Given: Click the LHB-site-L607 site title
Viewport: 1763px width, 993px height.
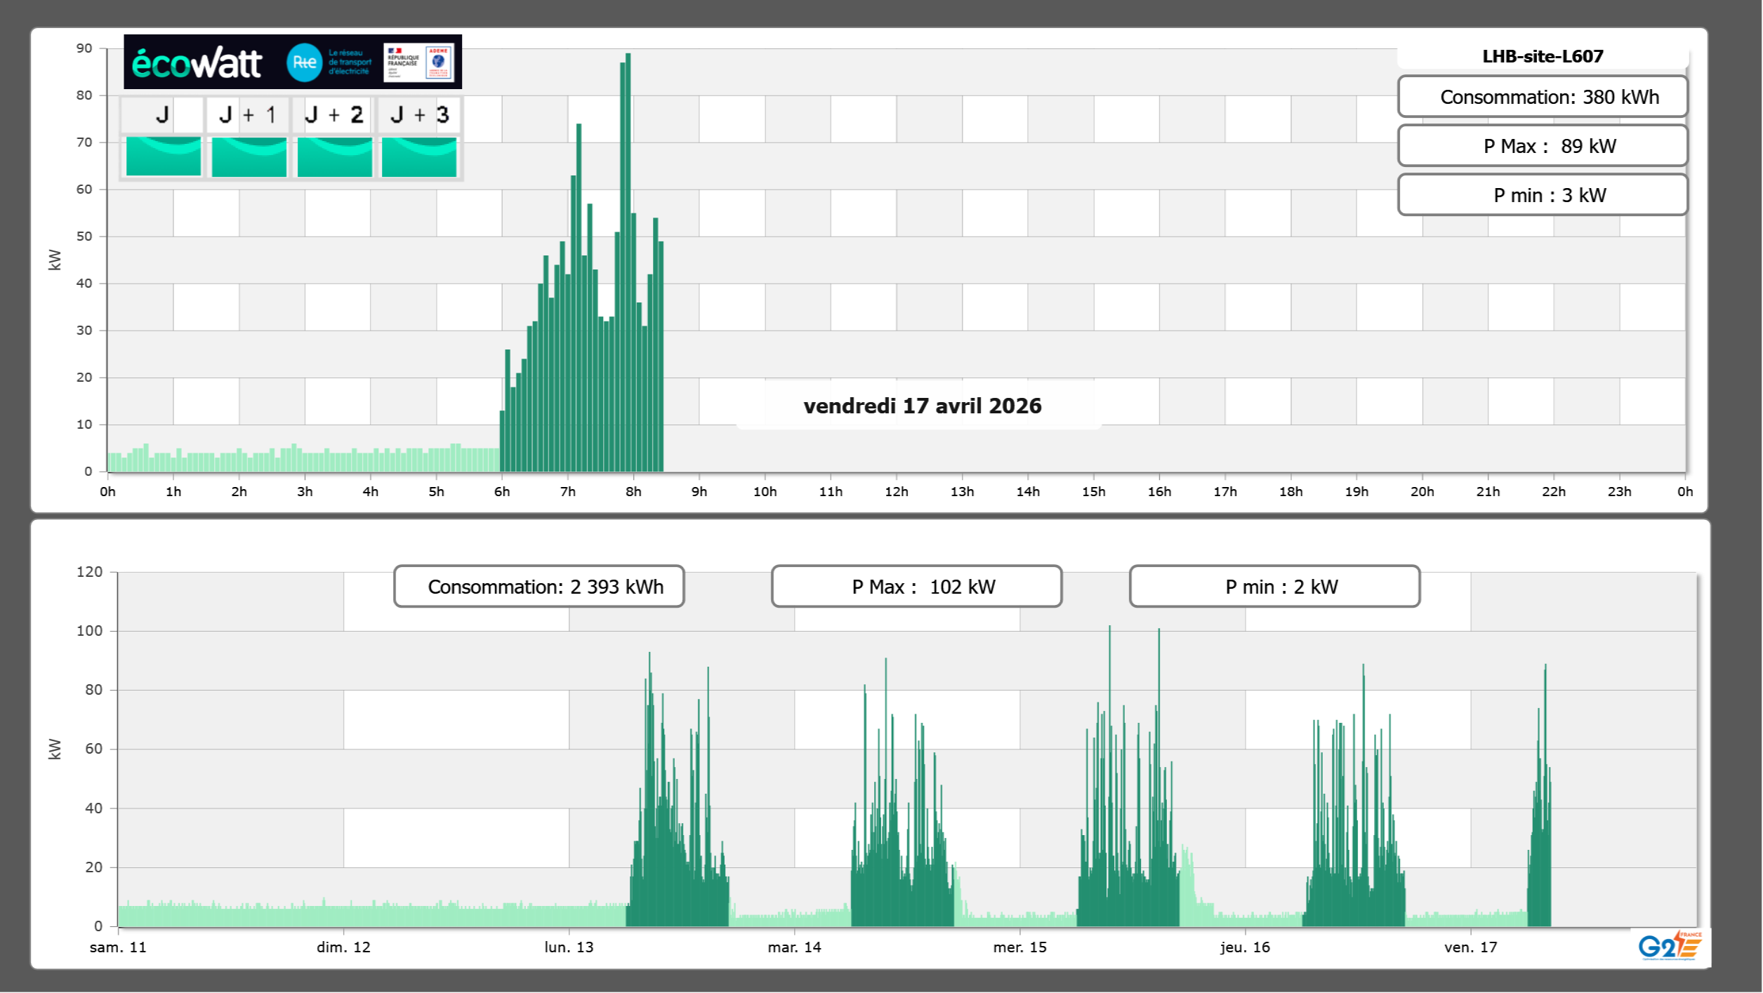Looking at the screenshot, I should click(x=1542, y=57).
